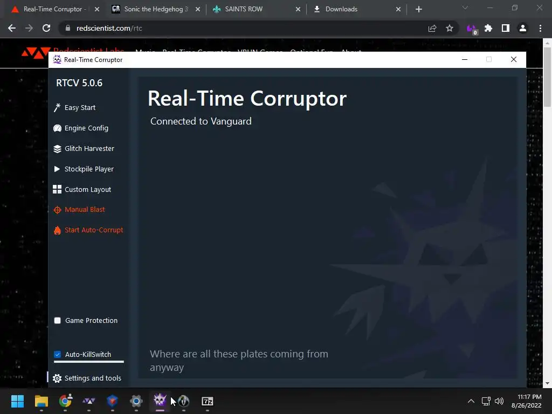The height and width of the screenshot is (414, 552).
Task: Open Settings and tools
Action: [x=87, y=378]
